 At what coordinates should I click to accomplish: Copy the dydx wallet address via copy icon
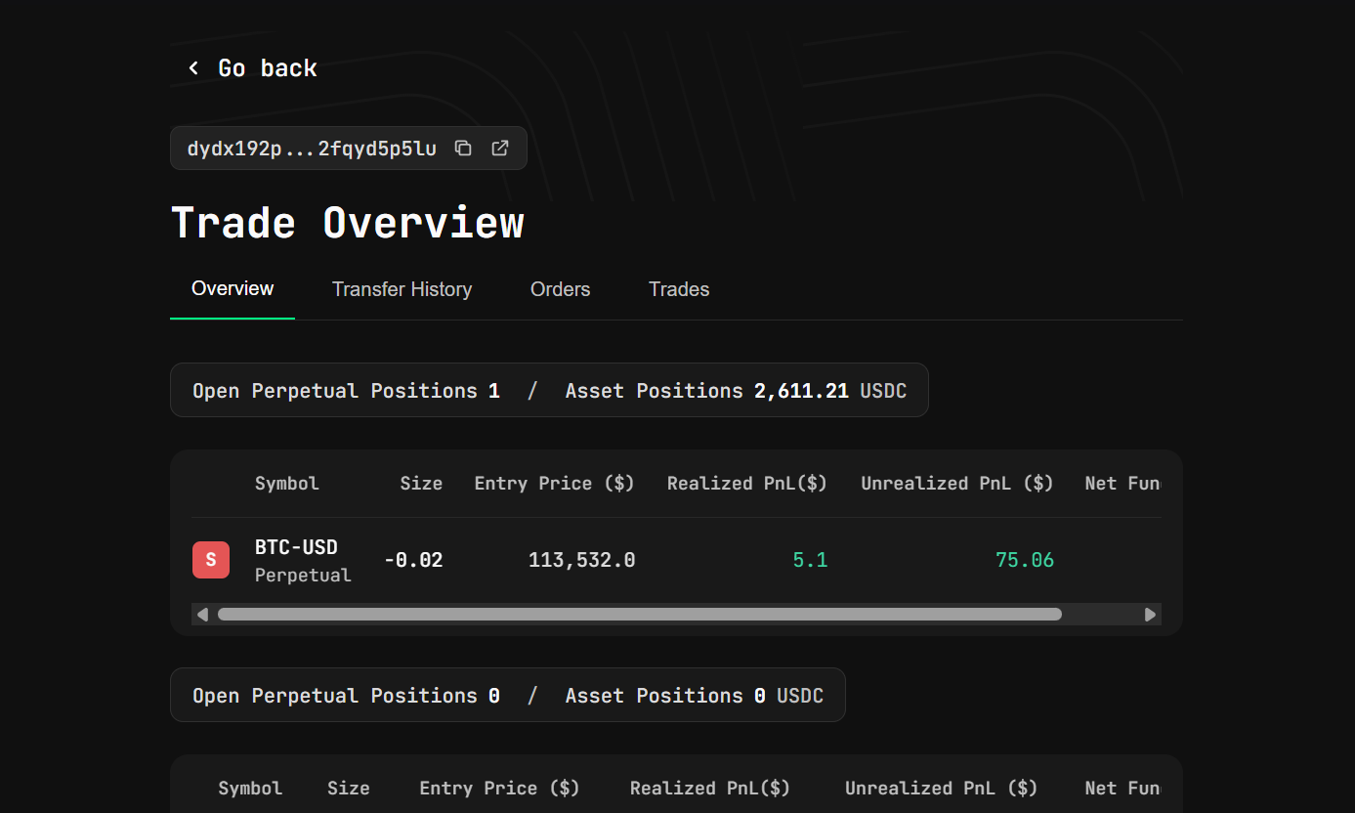click(463, 149)
